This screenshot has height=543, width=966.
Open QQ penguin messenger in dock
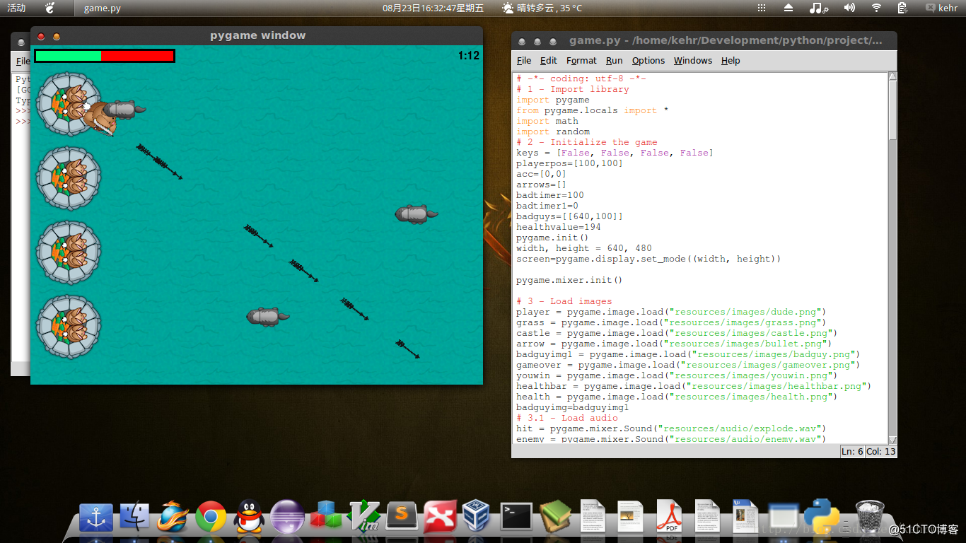point(249,517)
